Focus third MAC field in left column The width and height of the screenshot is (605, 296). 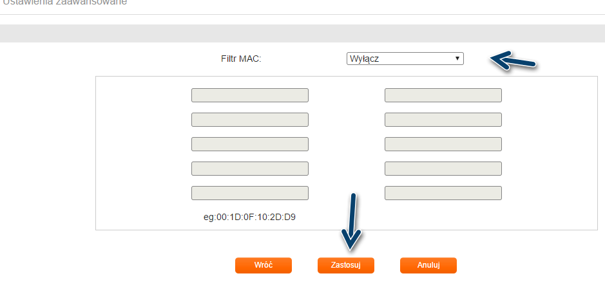point(249,144)
